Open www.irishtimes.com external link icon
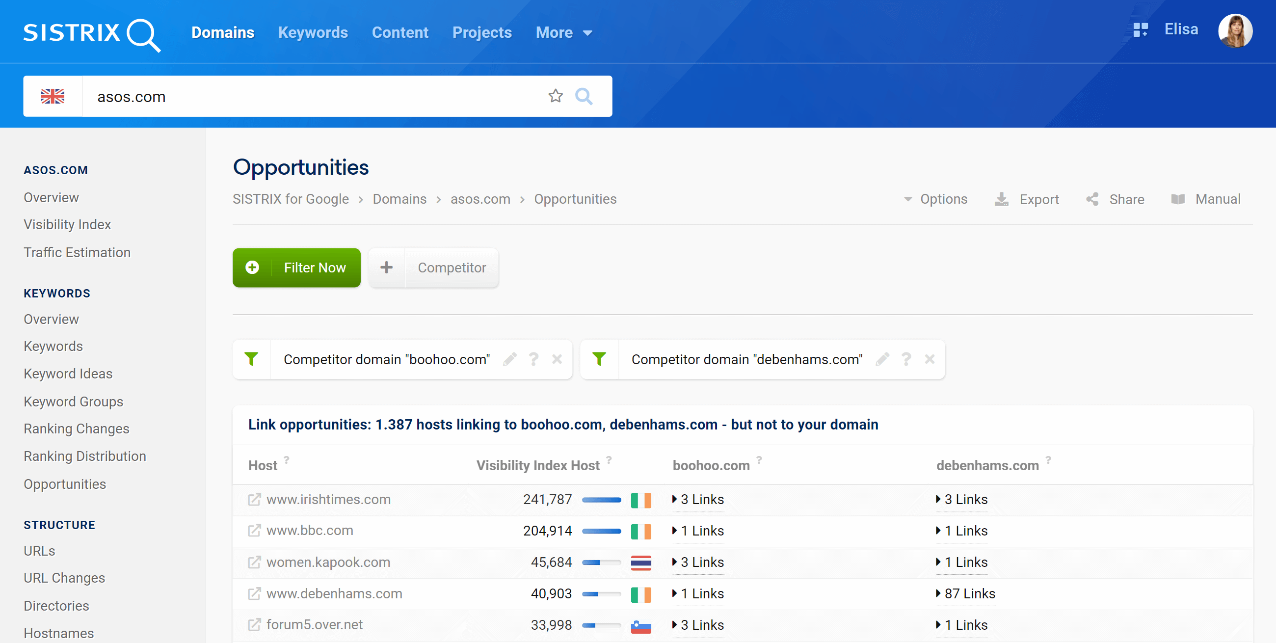 tap(254, 499)
